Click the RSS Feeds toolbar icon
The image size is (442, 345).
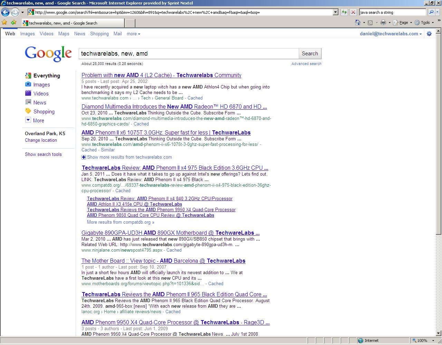click(x=370, y=22)
